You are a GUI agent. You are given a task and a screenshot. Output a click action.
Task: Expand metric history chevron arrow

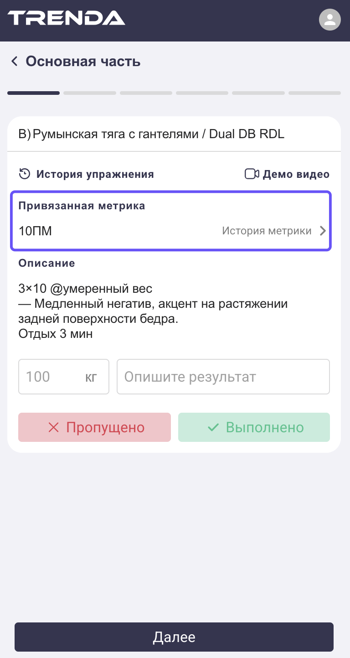(323, 231)
